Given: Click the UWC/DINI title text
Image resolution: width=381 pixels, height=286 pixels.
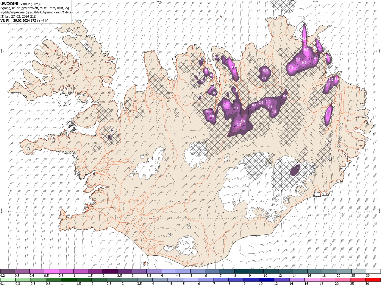Looking at the screenshot, I should click(10, 4).
